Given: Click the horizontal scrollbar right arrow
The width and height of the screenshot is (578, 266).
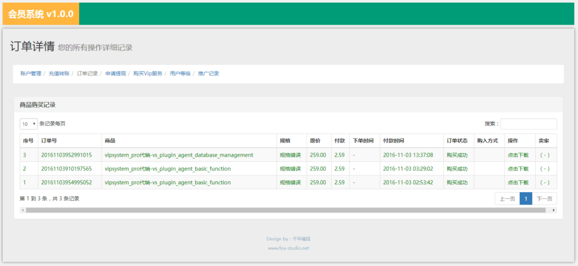Looking at the screenshot, I should (x=554, y=210).
